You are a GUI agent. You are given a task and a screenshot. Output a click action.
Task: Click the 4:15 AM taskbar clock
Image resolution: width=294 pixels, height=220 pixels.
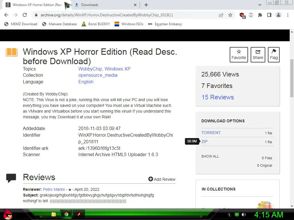click(x=269, y=215)
